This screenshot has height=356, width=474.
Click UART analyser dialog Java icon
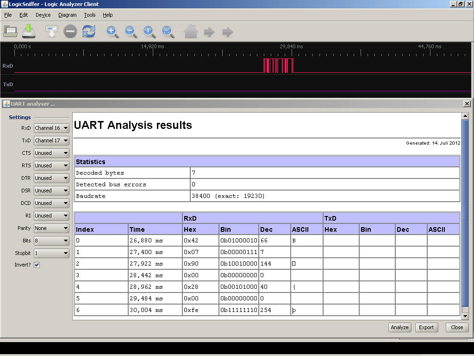click(6, 104)
